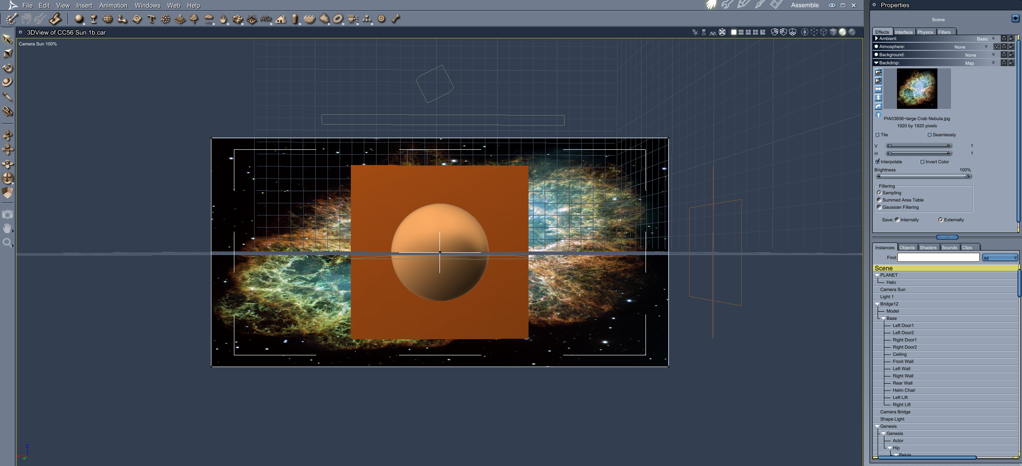The height and width of the screenshot is (466, 1022).
Task: Select the text object tool icon
Action: tap(151, 19)
